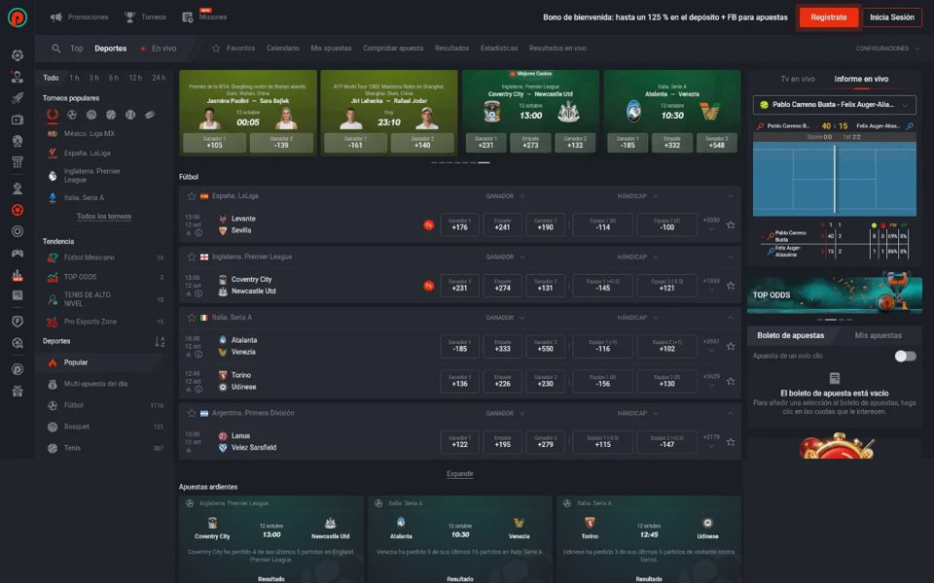Select the red football sports icon in sidebar
Viewport: 934px width, 583px height.
[18, 210]
